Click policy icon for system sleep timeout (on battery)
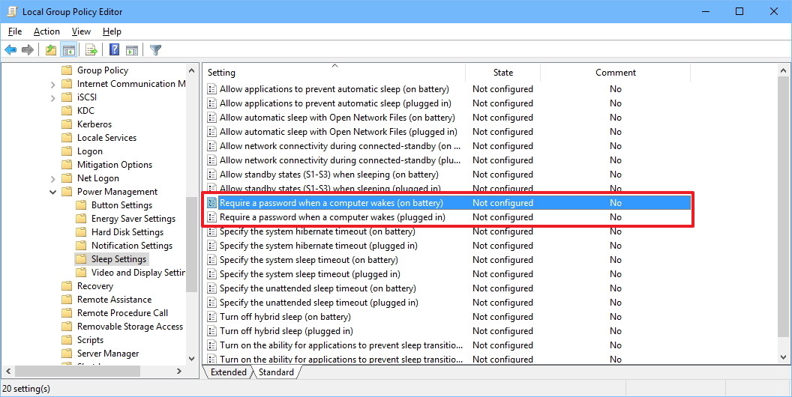Image resolution: width=792 pixels, height=397 pixels. [x=212, y=260]
